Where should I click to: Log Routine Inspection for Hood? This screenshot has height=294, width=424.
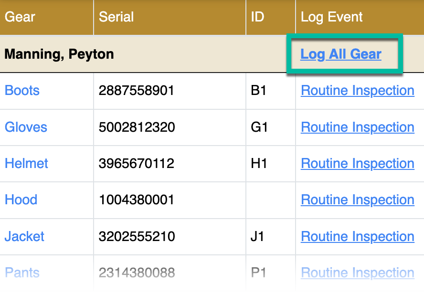pos(357,200)
